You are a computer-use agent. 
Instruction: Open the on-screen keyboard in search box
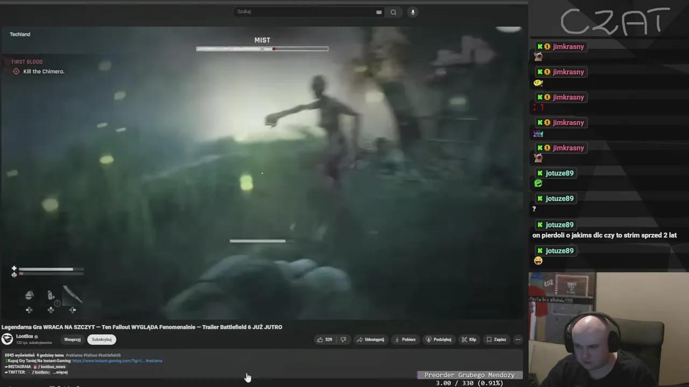click(x=379, y=12)
